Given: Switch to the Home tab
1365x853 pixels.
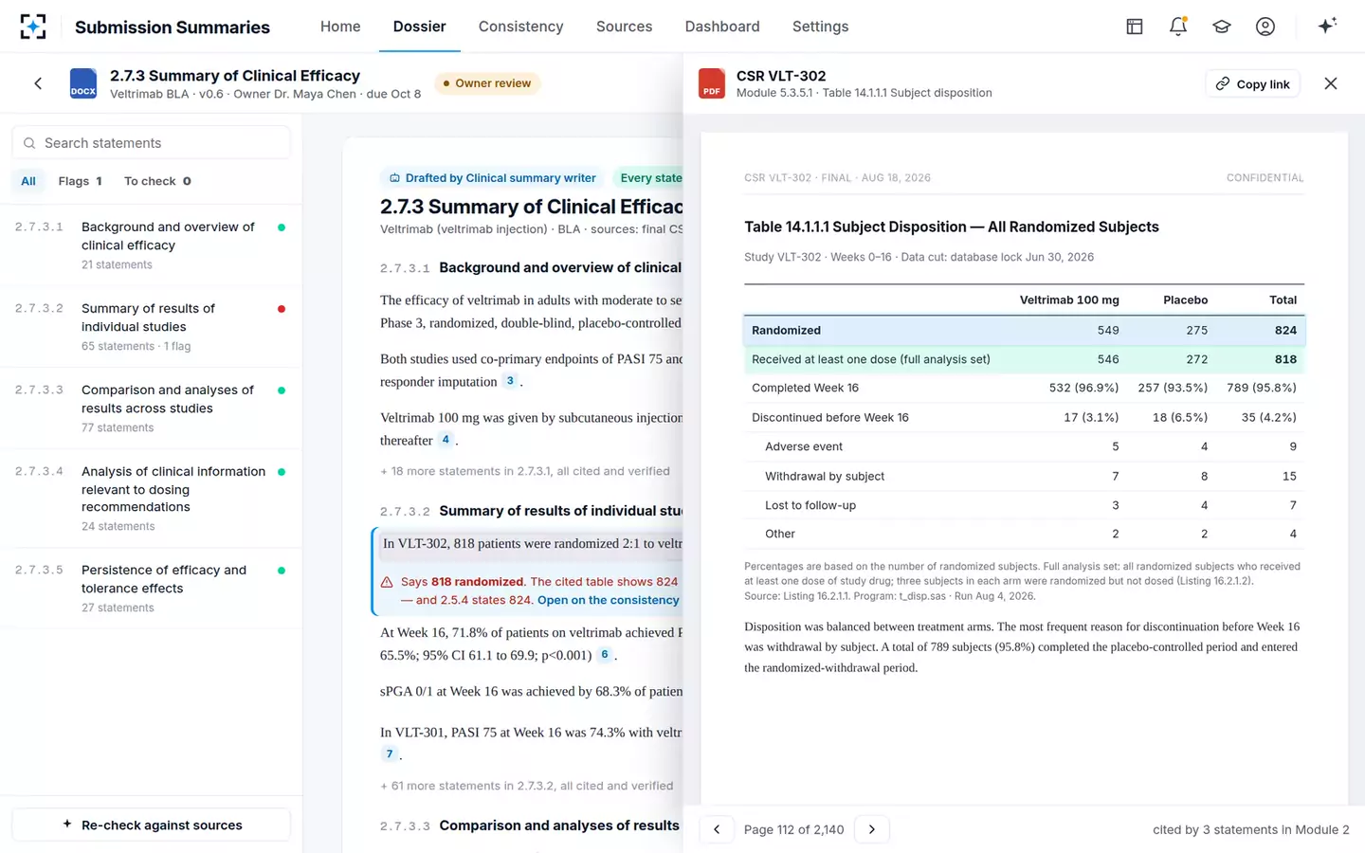Looking at the screenshot, I should pos(340,27).
